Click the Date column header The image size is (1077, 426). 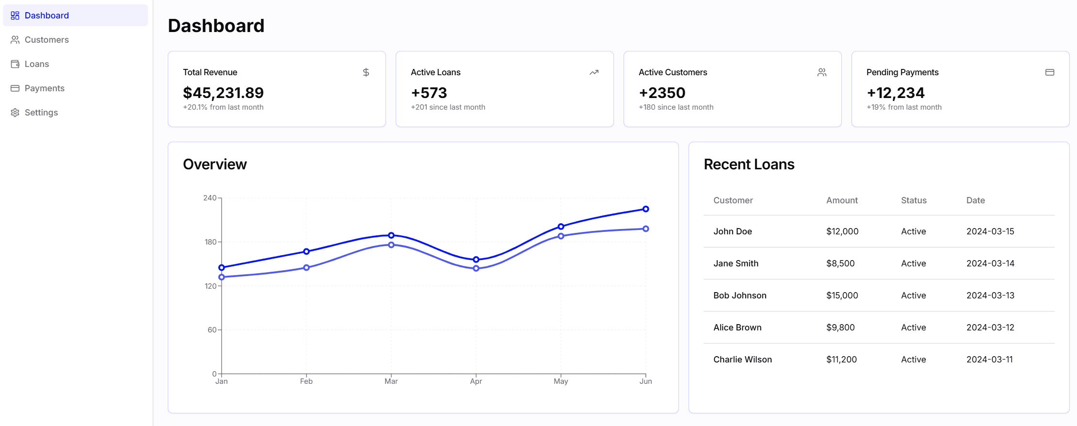coord(975,200)
